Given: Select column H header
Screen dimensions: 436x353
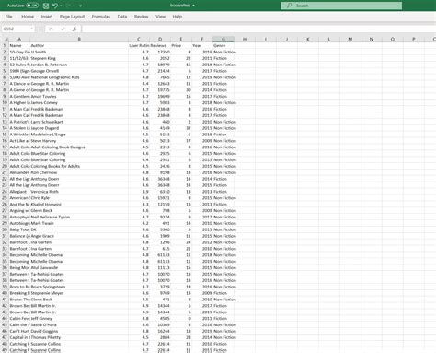Looking at the screenshot, I should click(245, 39).
